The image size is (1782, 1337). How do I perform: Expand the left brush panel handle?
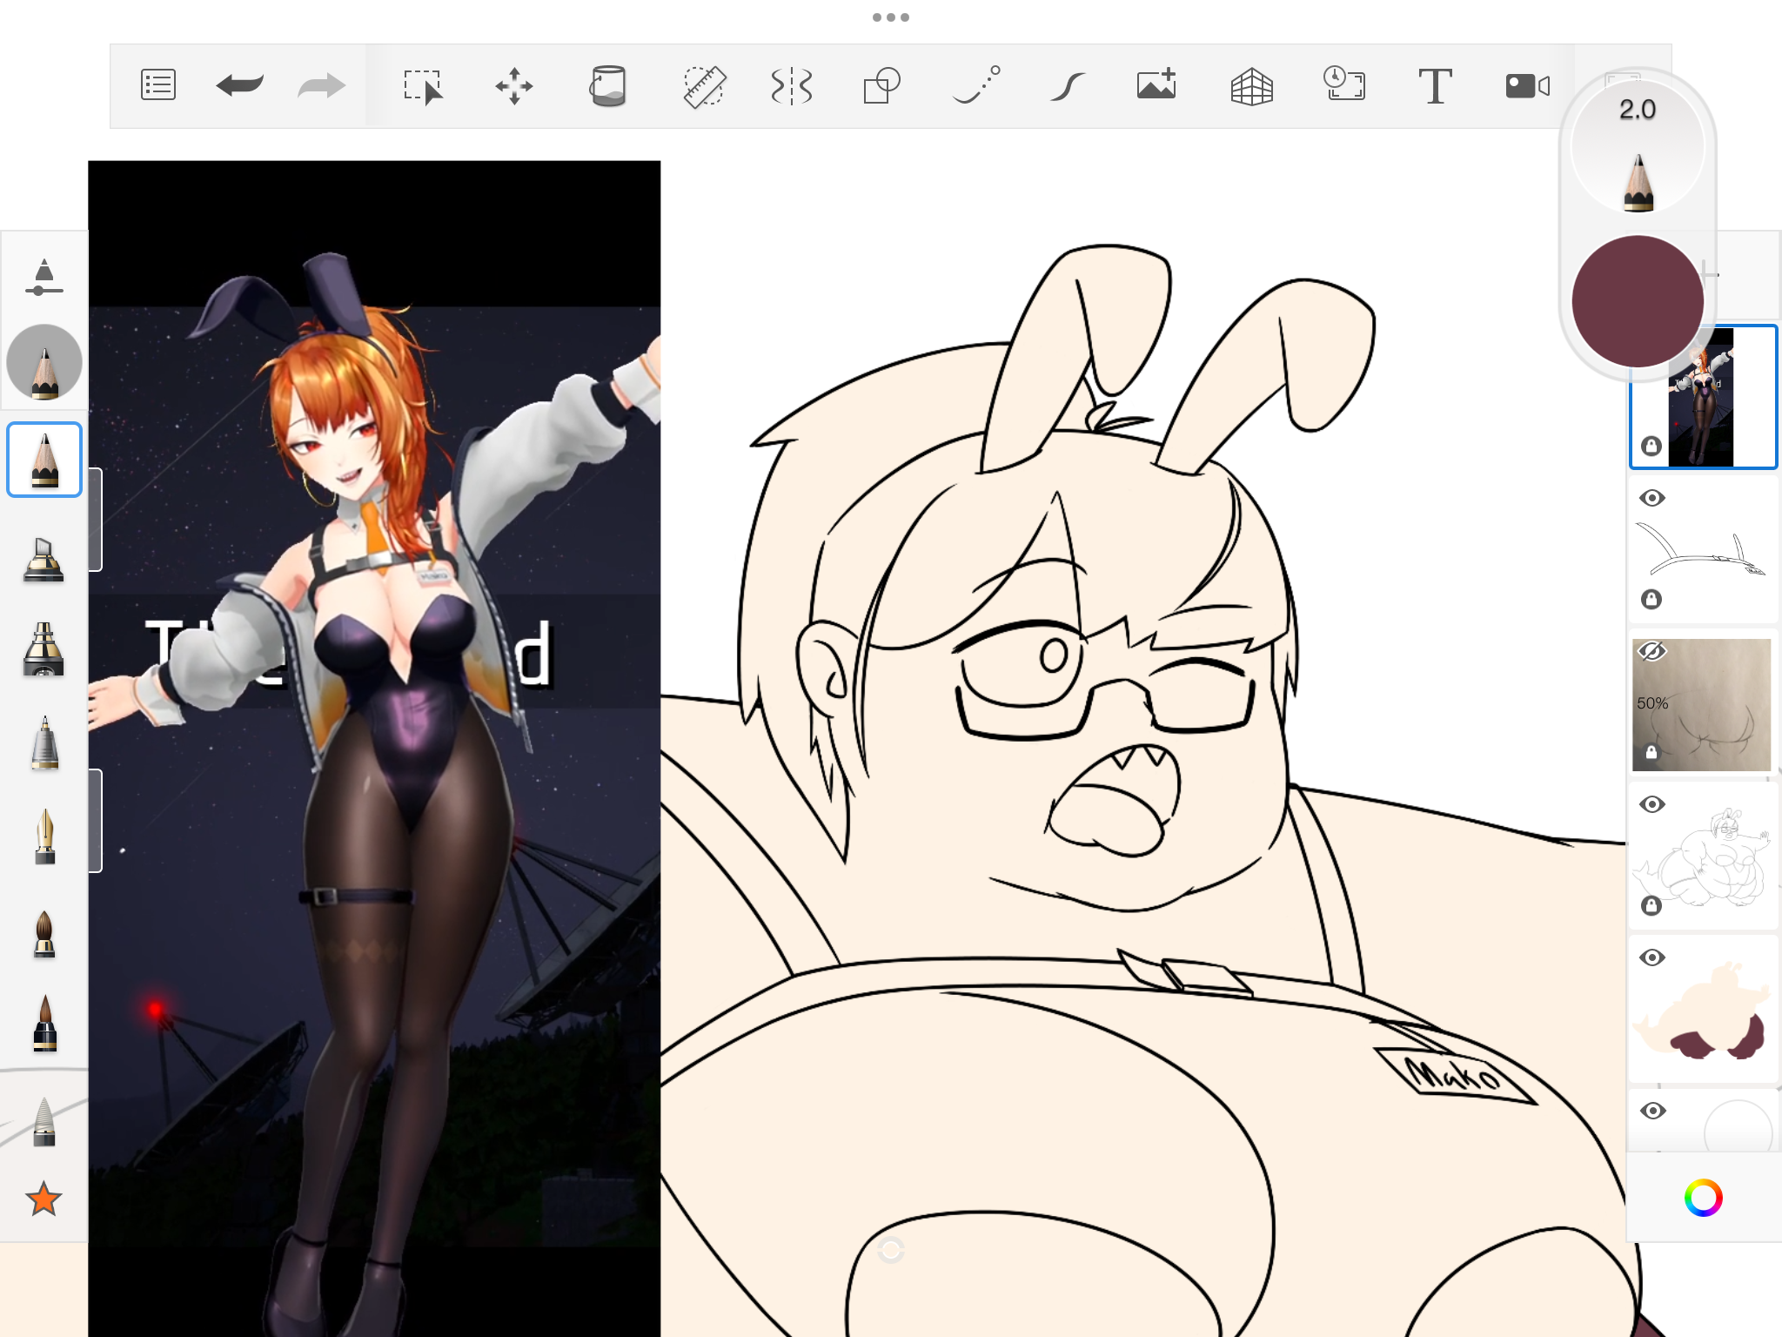[96, 520]
